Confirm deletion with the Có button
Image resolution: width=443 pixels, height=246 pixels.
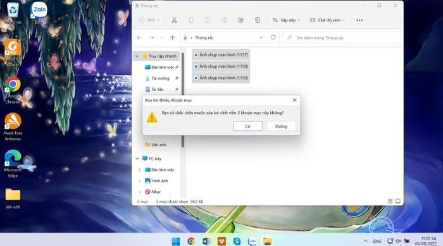pos(248,126)
